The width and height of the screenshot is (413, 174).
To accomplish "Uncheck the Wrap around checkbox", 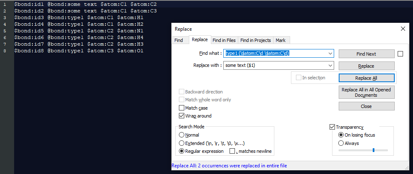I will [181, 116].
